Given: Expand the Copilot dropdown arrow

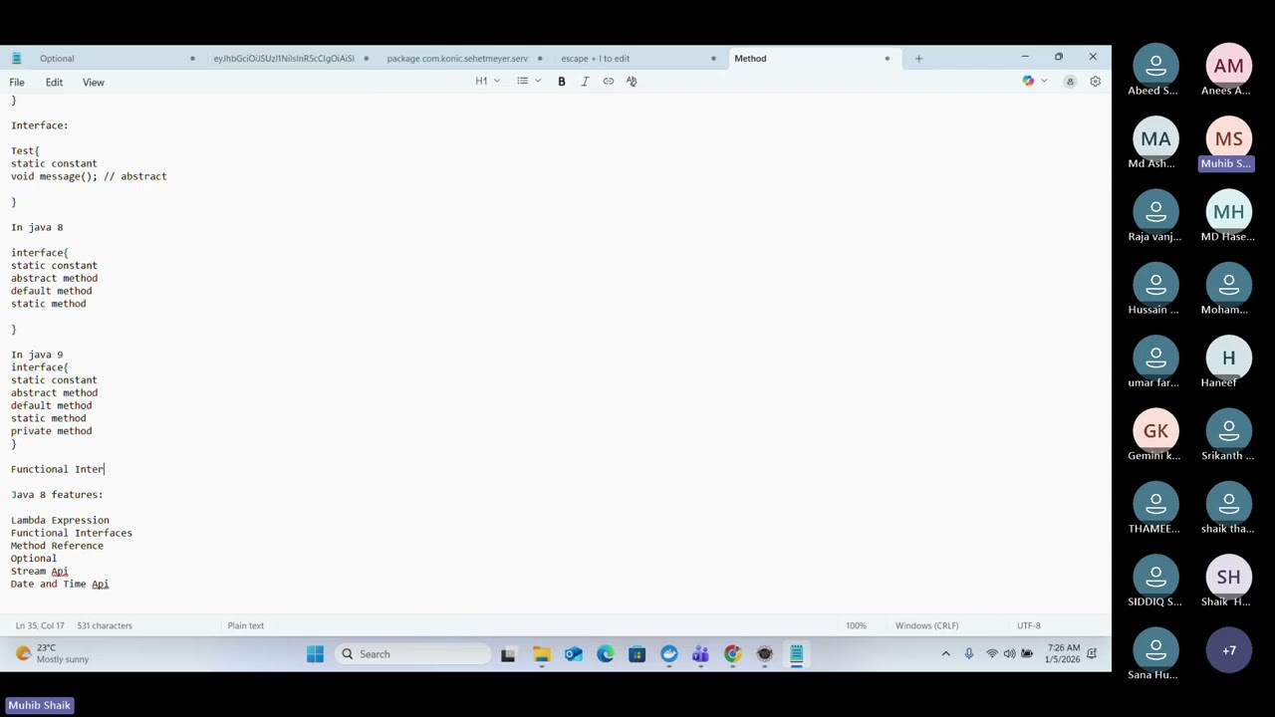Looking at the screenshot, I should (1043, 82).
